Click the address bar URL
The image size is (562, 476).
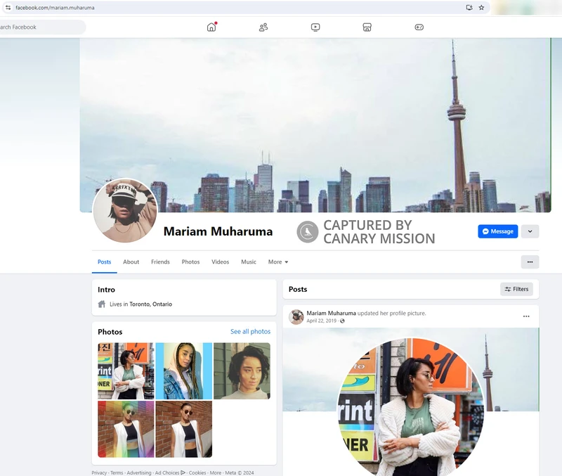click(x=55, y=8)
